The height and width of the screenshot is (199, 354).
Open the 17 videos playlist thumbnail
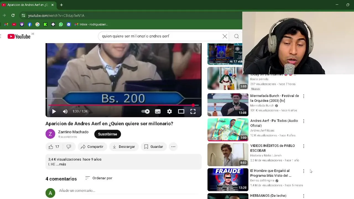tap(225, 54)
